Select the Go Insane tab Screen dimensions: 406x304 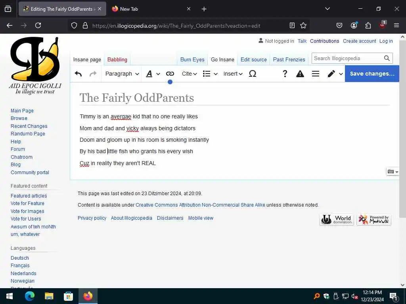(x=222, y=59)
